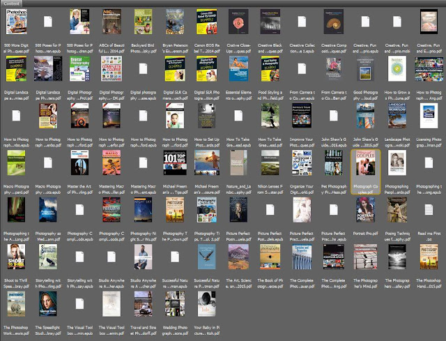Open How to Grow as Photographer cover
Screen dimensions: 446x341
(397, 68)
